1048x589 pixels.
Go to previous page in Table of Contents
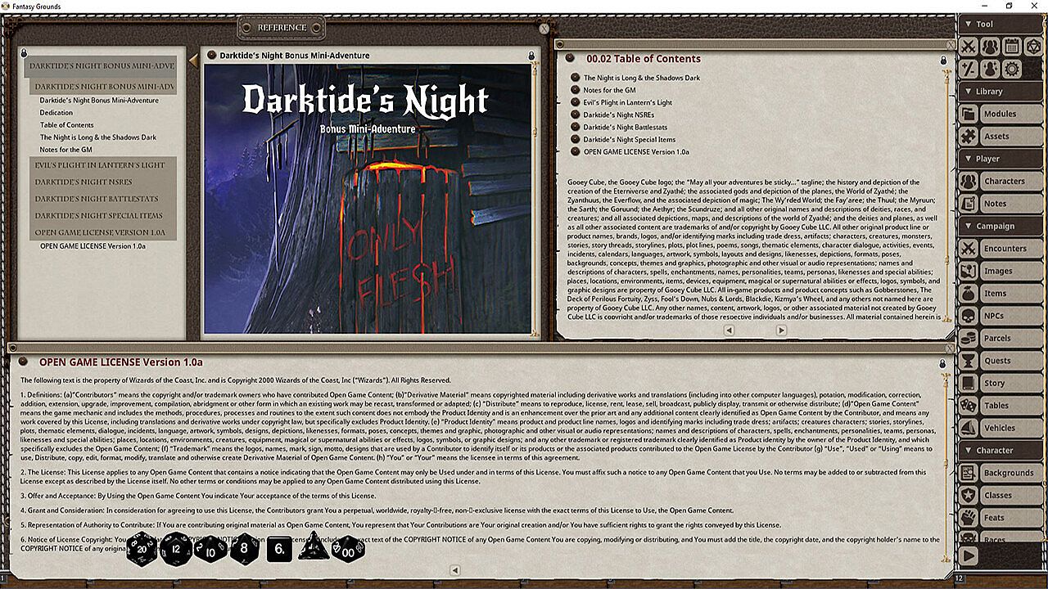tap(729, 330)
